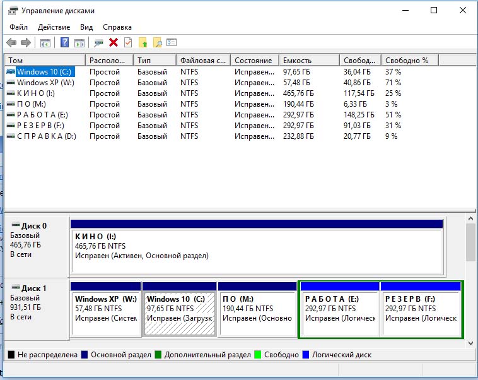Click the magnifier search folder icon
This screenshot has width=478, height=380.
tap(158, 43)
